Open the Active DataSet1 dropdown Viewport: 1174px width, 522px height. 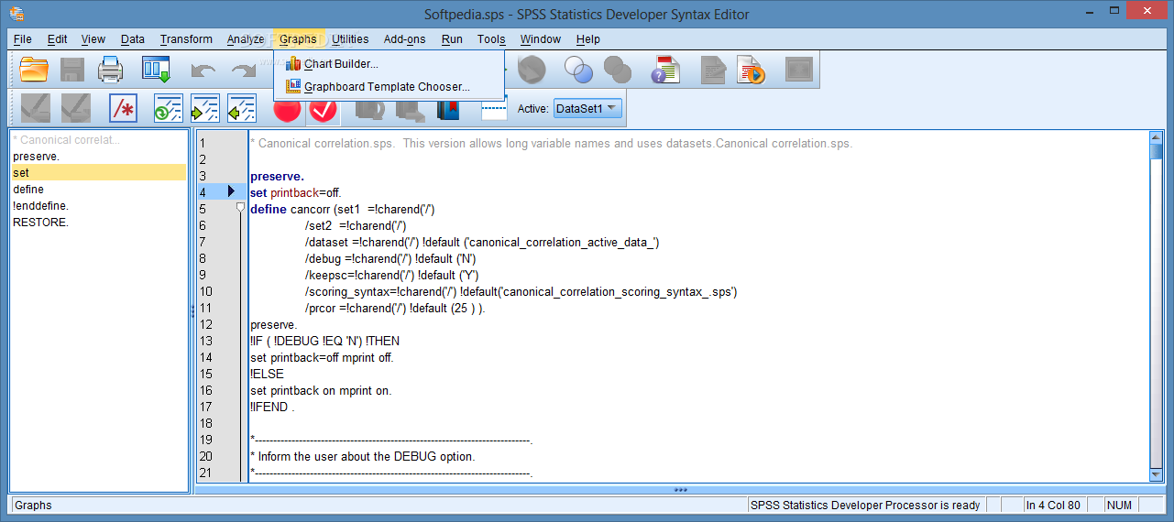pos(587,108)
